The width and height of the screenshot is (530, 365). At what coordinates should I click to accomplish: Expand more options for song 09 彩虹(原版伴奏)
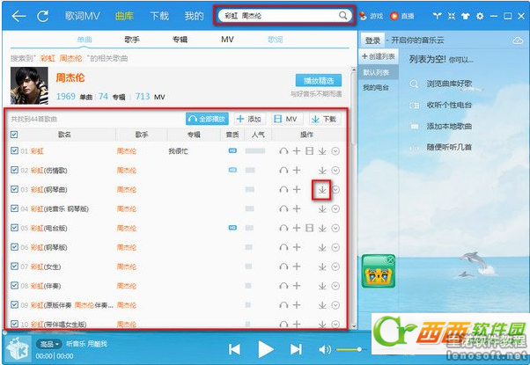pyautogui.click(x=335, y=305)
